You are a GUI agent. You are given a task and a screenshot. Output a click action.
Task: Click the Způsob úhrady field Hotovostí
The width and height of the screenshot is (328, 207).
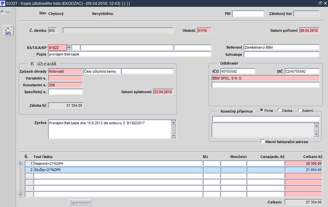(66, 71)
